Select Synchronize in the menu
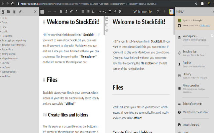214x133 pixels. click(x=194, y=53)
